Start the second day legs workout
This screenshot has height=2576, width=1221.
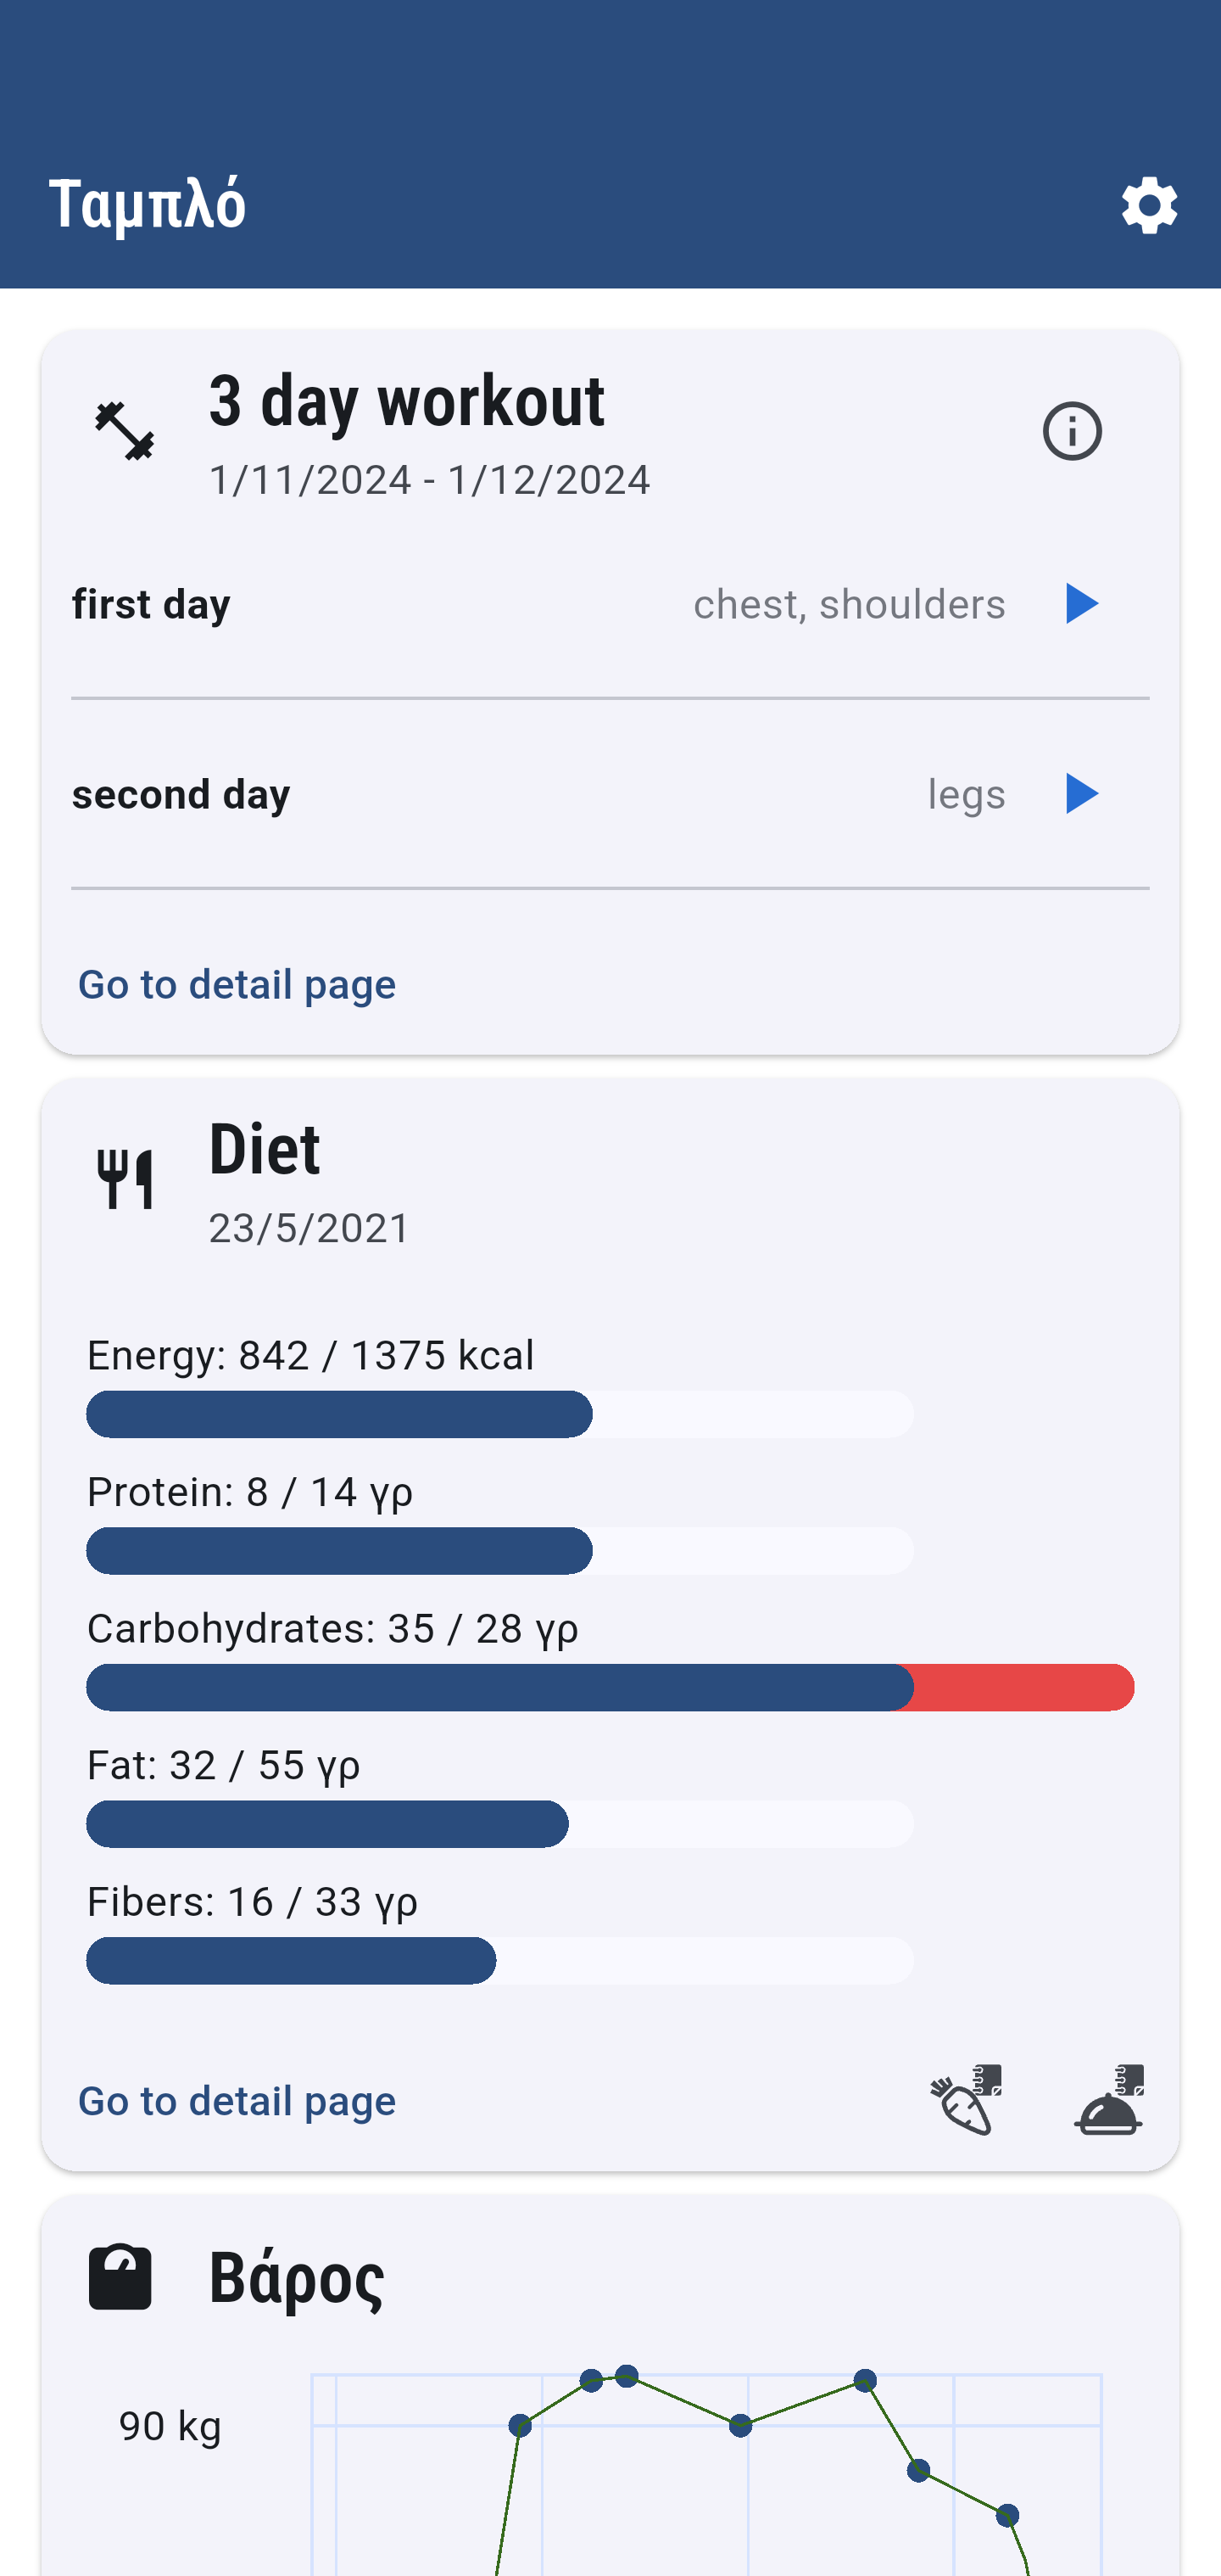click(1081, 794)
